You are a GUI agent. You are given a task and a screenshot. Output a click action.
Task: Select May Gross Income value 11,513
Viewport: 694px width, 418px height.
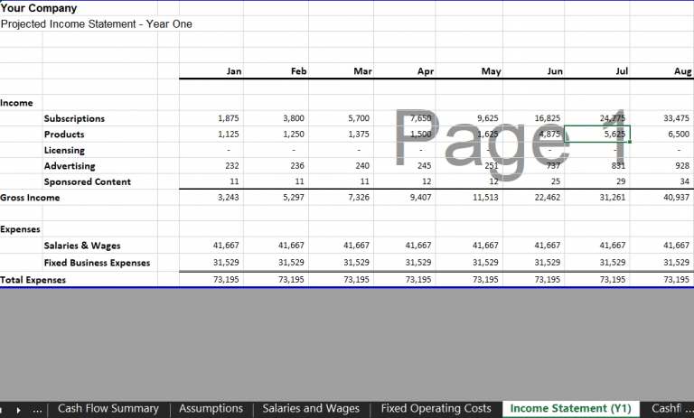coord(485,198)
